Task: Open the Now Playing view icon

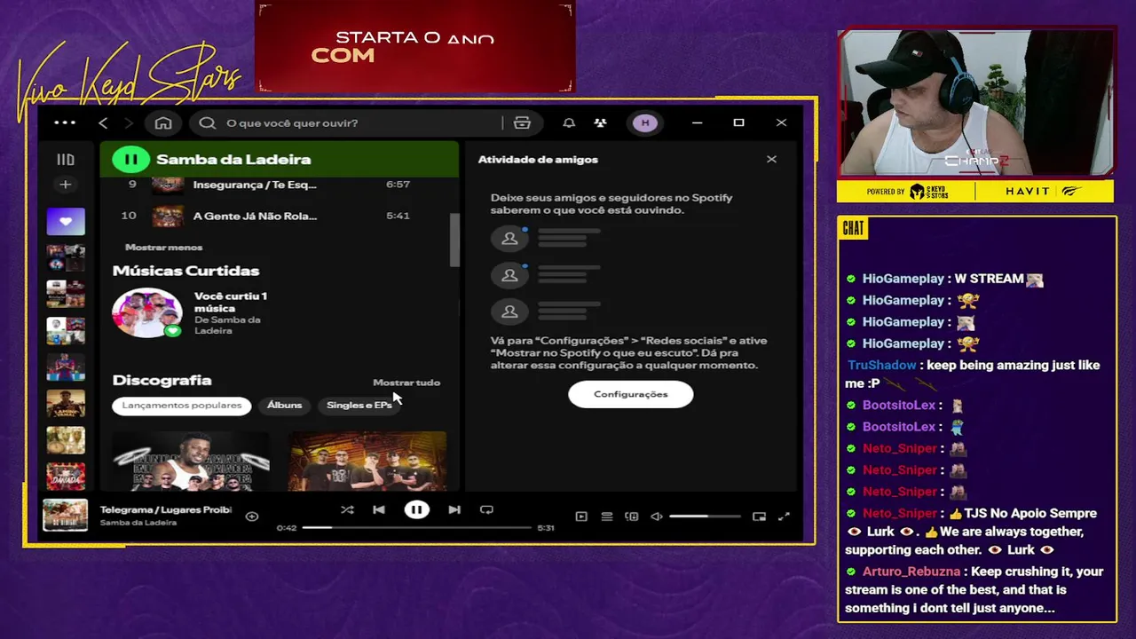Action: (581, 517)
